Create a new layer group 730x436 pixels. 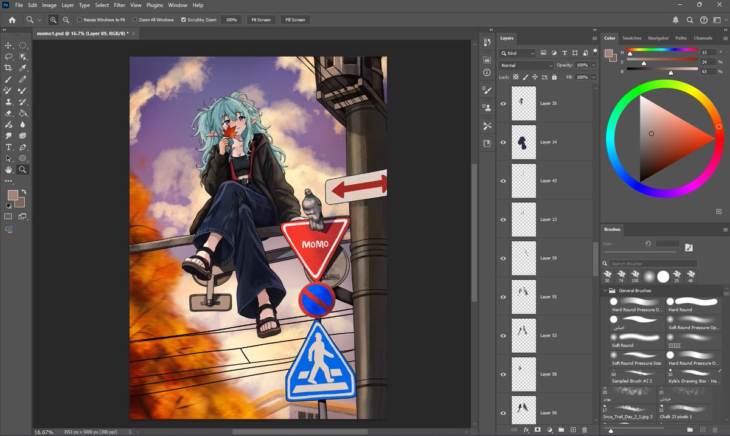pos(561,430)
